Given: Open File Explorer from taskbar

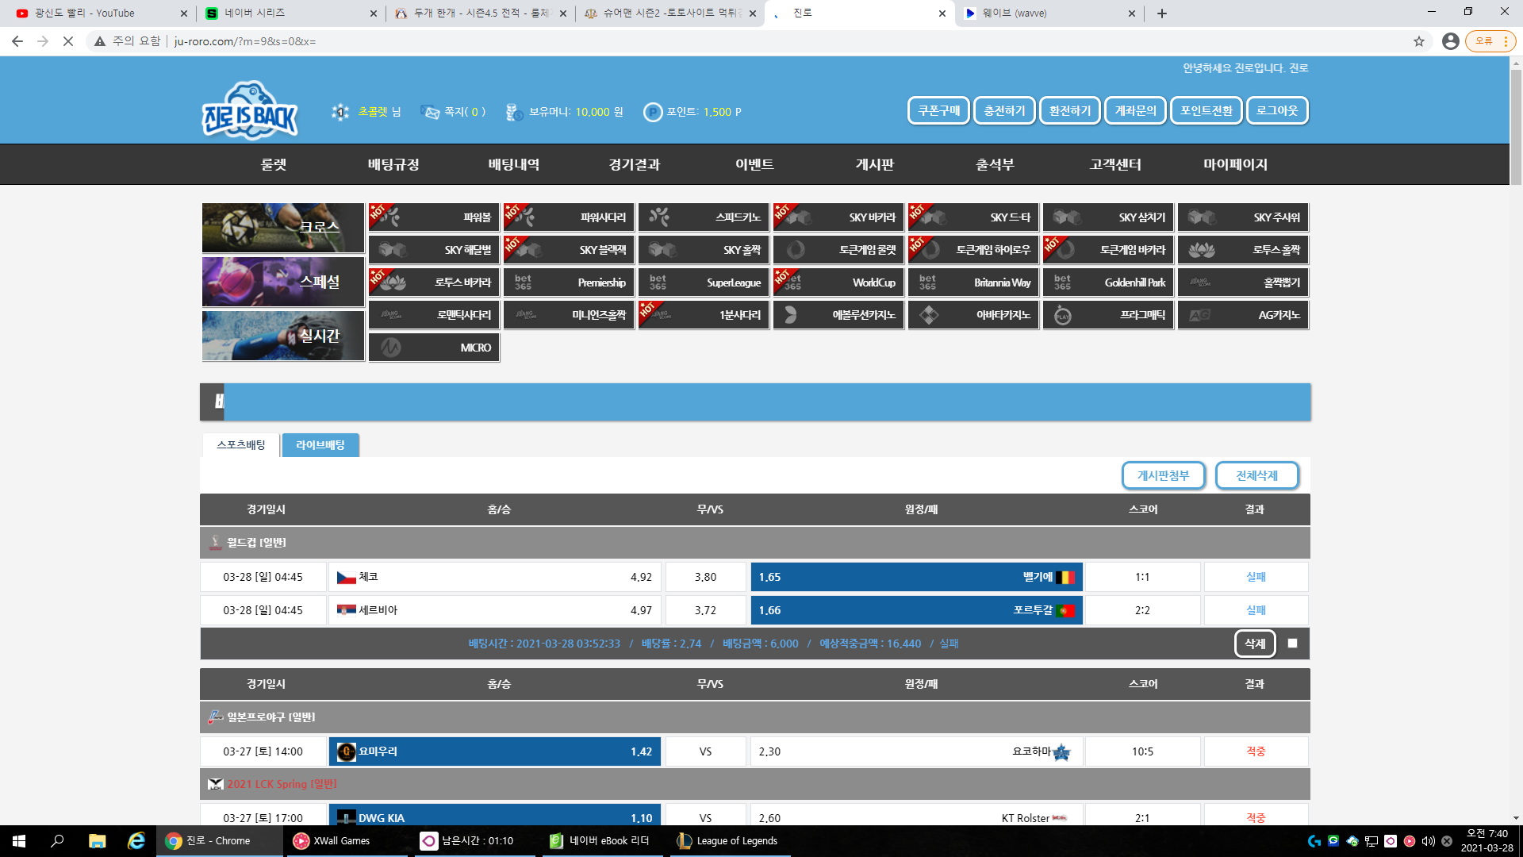Looking at the screenshot, I should pos(97,841).
